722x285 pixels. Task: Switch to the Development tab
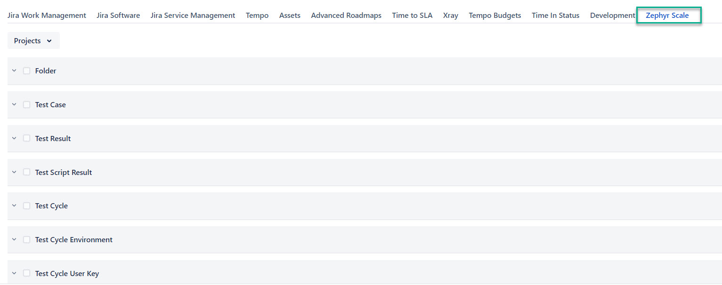coord(612,16)
